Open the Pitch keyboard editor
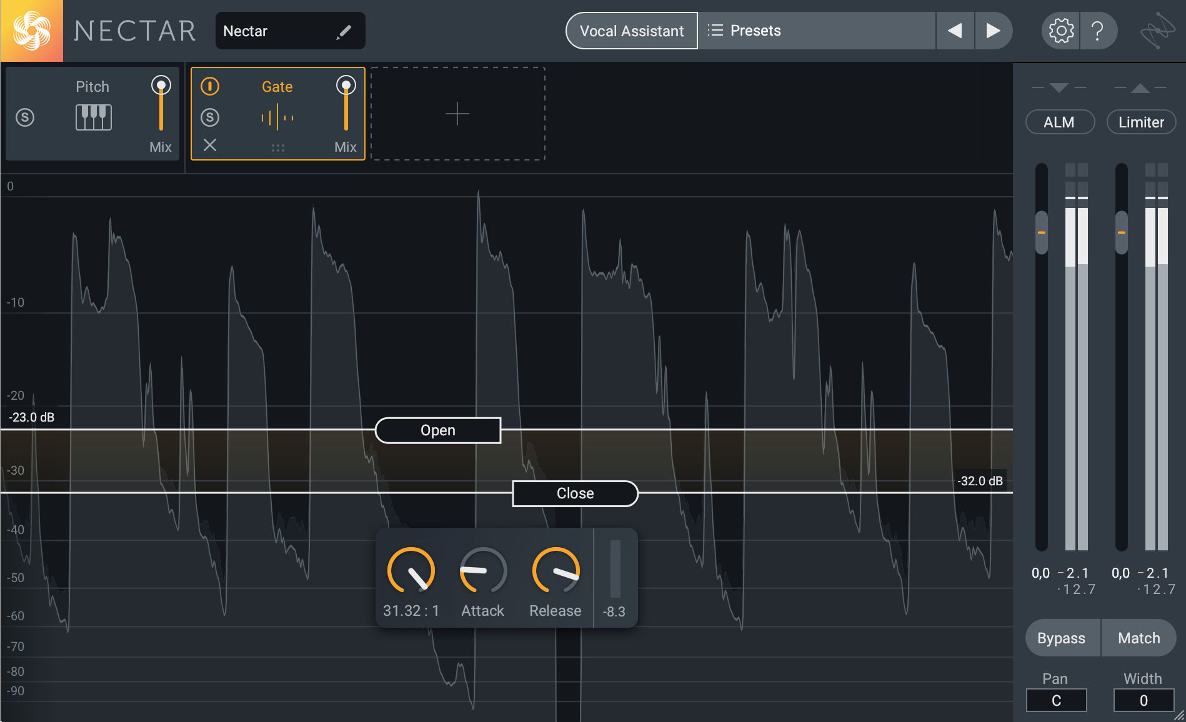The image size is (1186, 722). pos(92,117)
